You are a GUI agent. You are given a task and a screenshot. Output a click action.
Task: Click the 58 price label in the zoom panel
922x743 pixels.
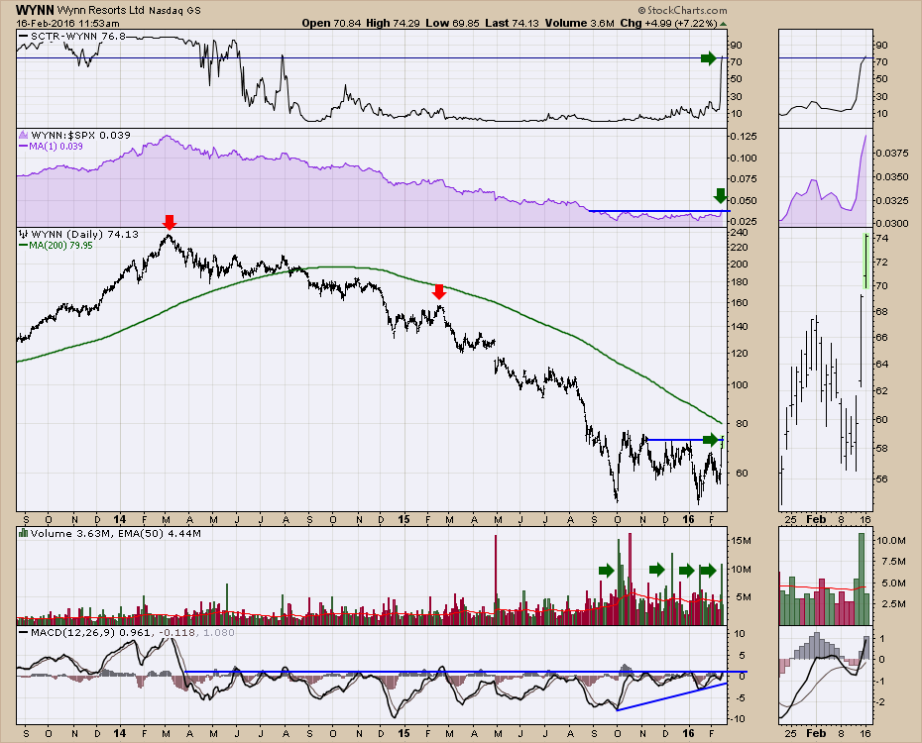coord(882,449)
